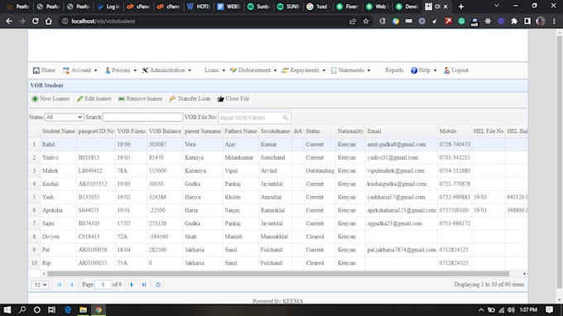Open the browser extensions puzzle icon
Viewport: 563px width, 316px height.
514,22
